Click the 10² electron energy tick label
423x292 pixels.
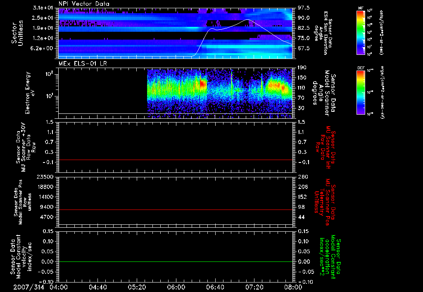[x=49, y=74]
